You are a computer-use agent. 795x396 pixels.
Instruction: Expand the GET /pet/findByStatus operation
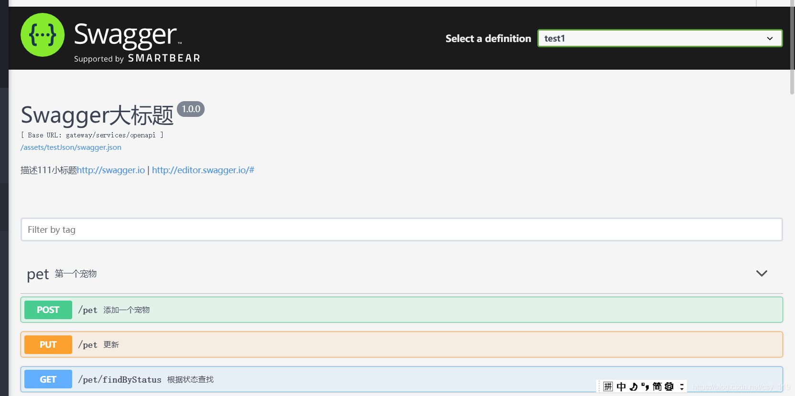(402, 379)
